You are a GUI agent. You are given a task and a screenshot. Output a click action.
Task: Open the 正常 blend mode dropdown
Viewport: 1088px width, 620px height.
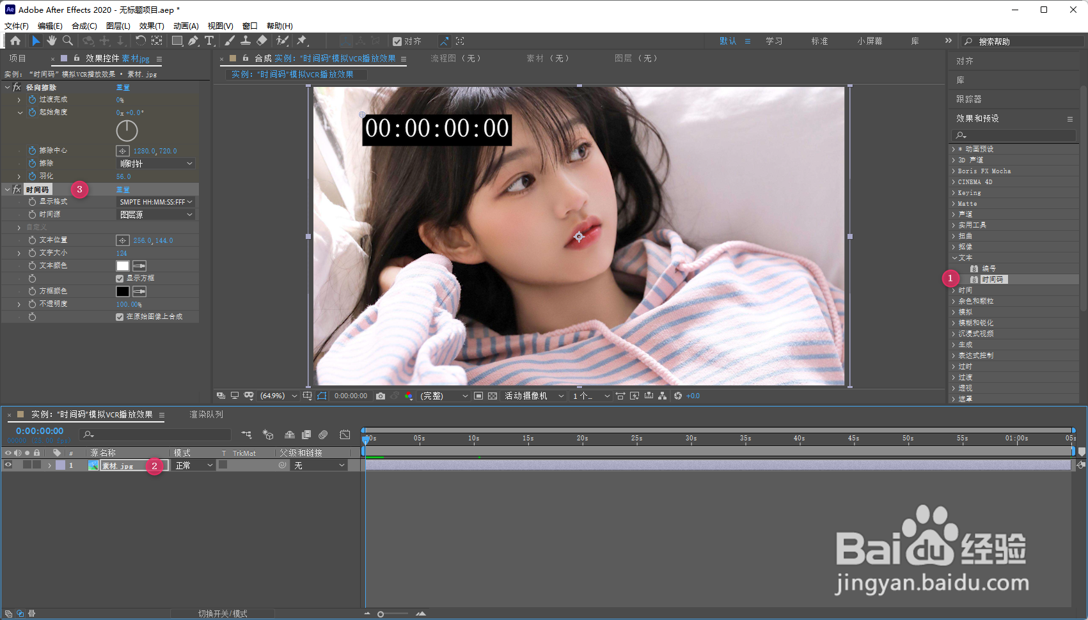click(193, 465)
